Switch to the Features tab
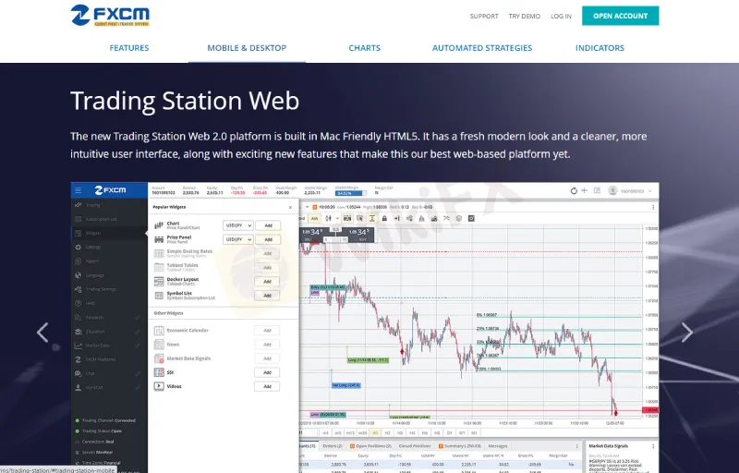739x473 pixels. 129,48
